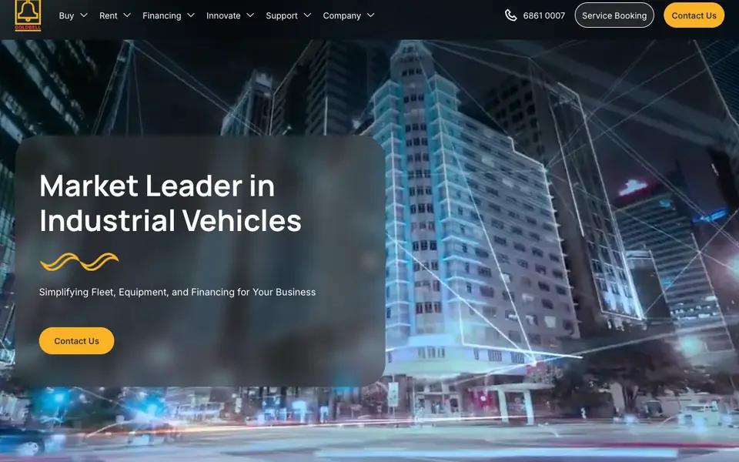The image size is (739, 462).
Task: Click Contact Us in hero card
Action: (76, 341)
